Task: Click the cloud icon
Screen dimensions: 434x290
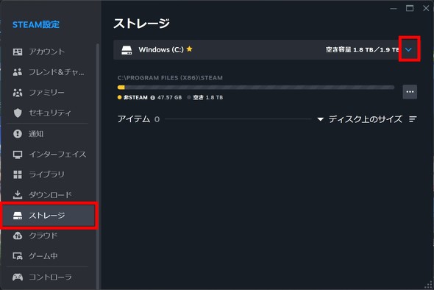Action: tap(18, 236)
